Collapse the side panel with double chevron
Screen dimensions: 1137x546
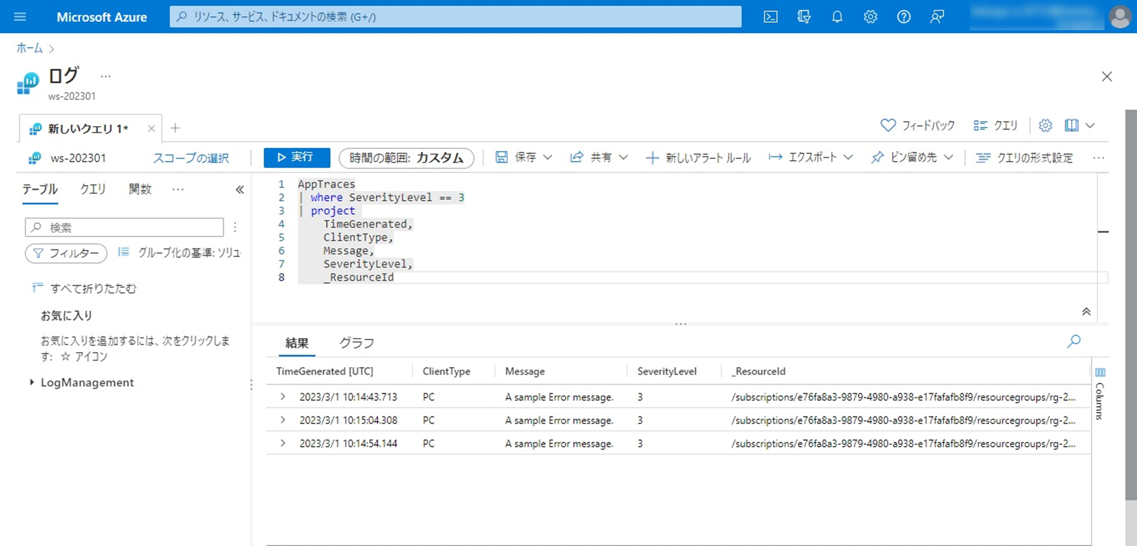point(240,190)
